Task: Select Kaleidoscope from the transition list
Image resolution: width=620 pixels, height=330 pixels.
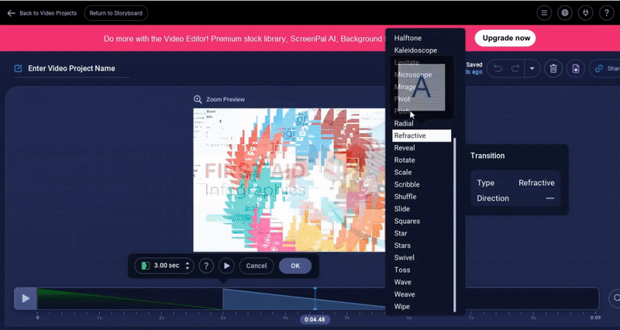Action: click(415, 50)
